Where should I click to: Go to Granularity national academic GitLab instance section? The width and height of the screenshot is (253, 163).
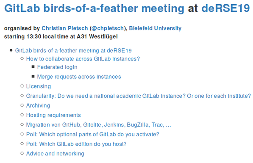(x=139, y=96)
